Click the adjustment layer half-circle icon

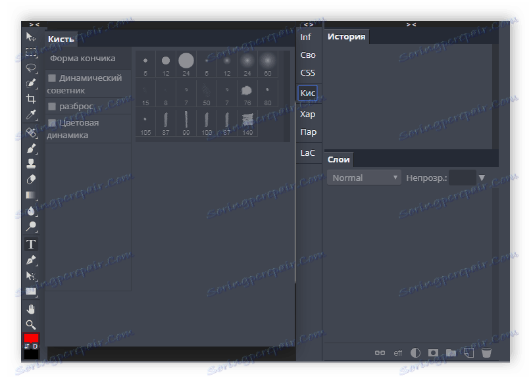click(x=415, y=353)
